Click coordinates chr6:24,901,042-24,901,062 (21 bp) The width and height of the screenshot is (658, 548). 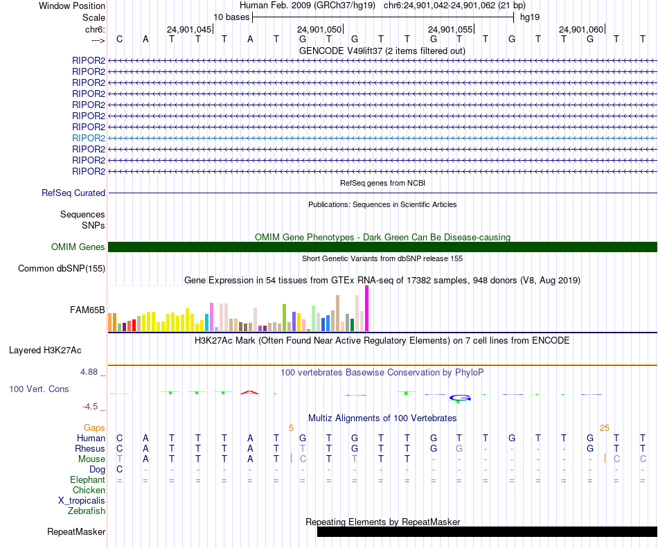454,6
